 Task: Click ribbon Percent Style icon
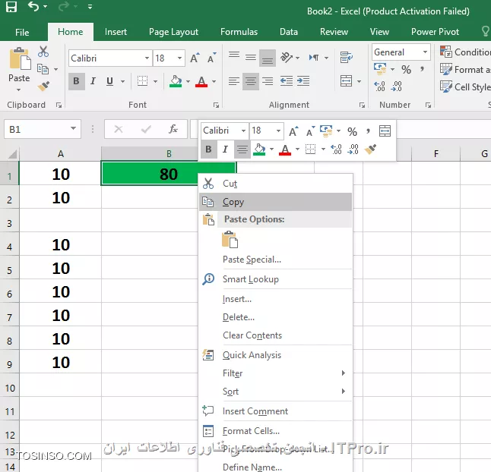(x=406, y=69)
